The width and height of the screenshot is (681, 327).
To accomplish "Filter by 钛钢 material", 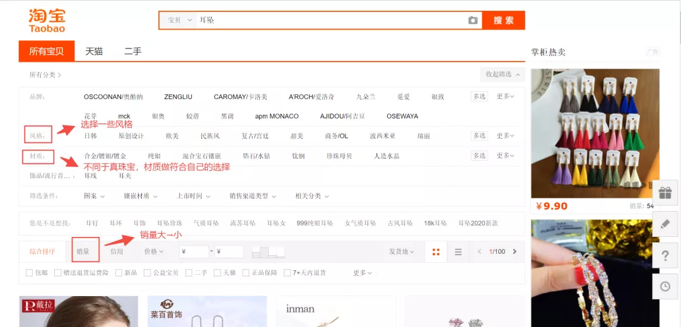I will click(x=298, y=156).
